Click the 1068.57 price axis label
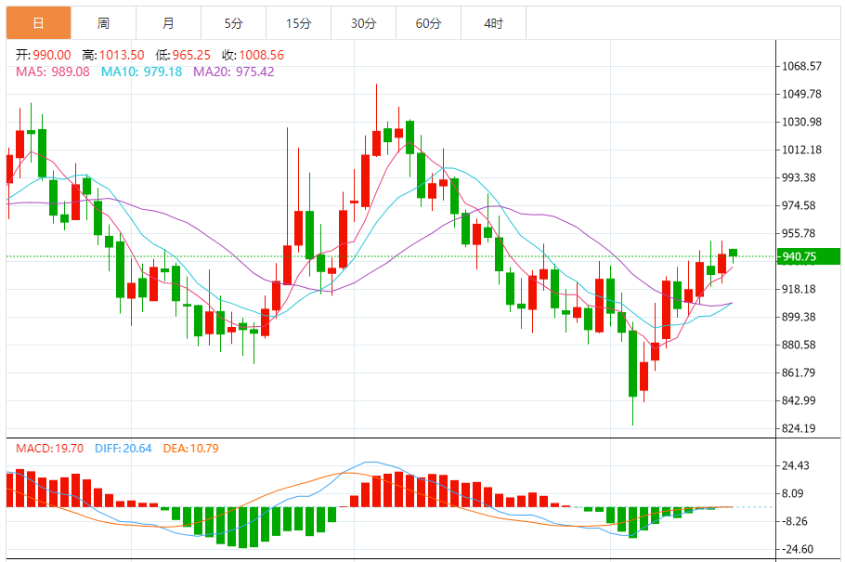 (x=802, y=66)
